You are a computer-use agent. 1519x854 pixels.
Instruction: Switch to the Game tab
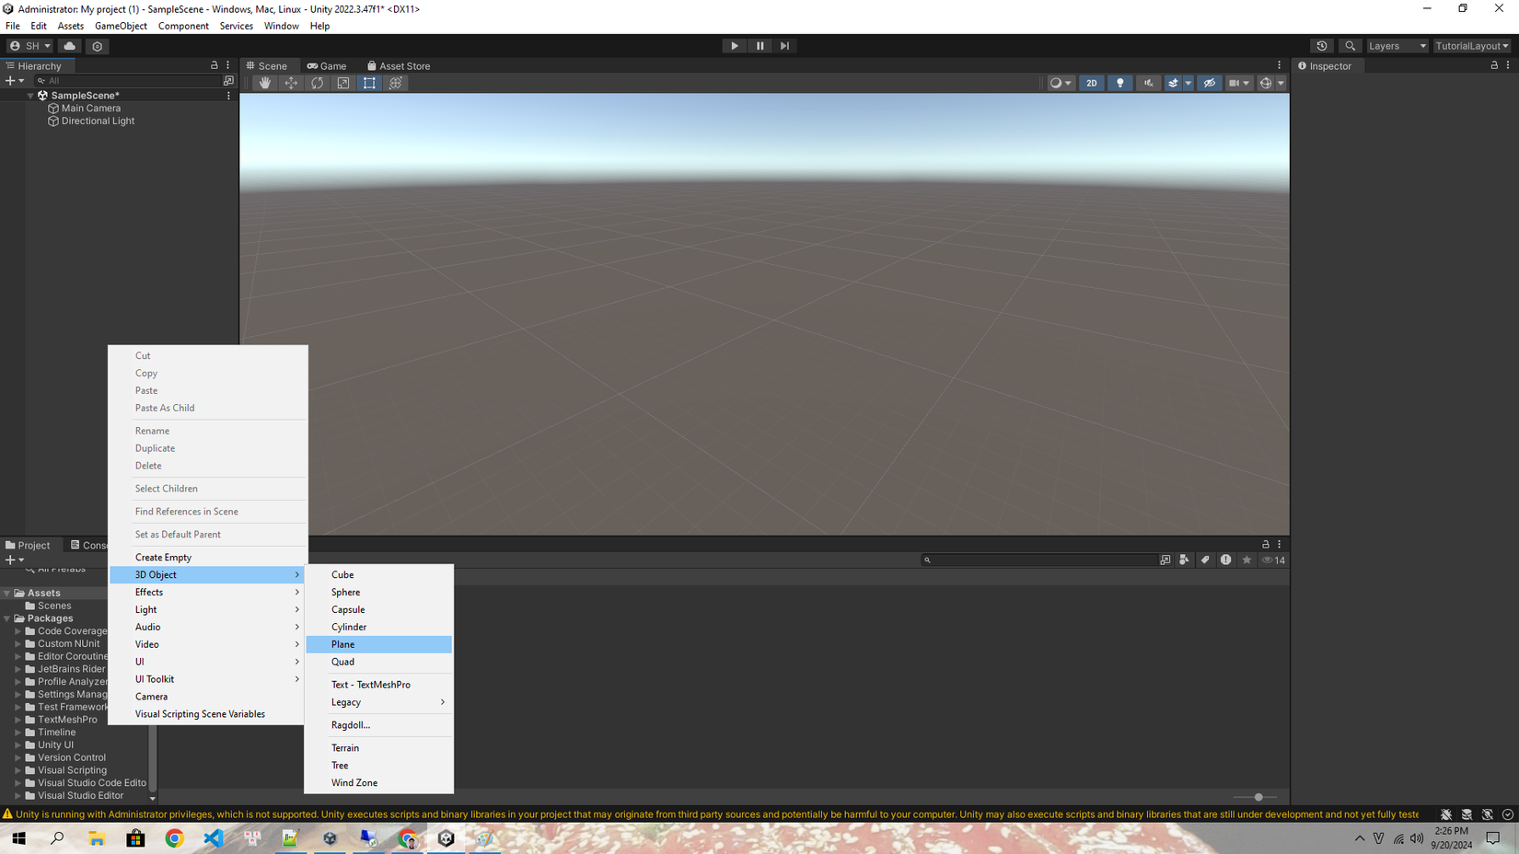point(327,66)
